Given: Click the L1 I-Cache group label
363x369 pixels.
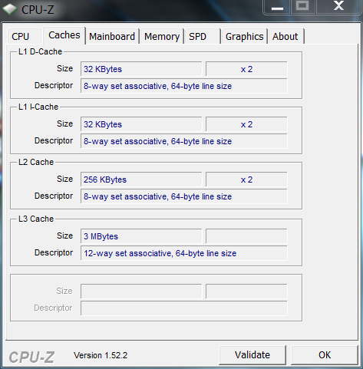Looking at the screenshot, I should tap(38, 107).
